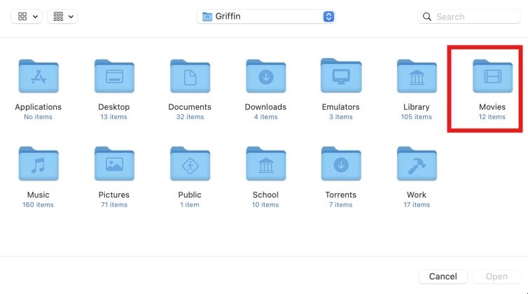Image resolution: width=528 pixels, height=294 pixels.
Task: Select the School folder icon
Action: pos(265,164)
